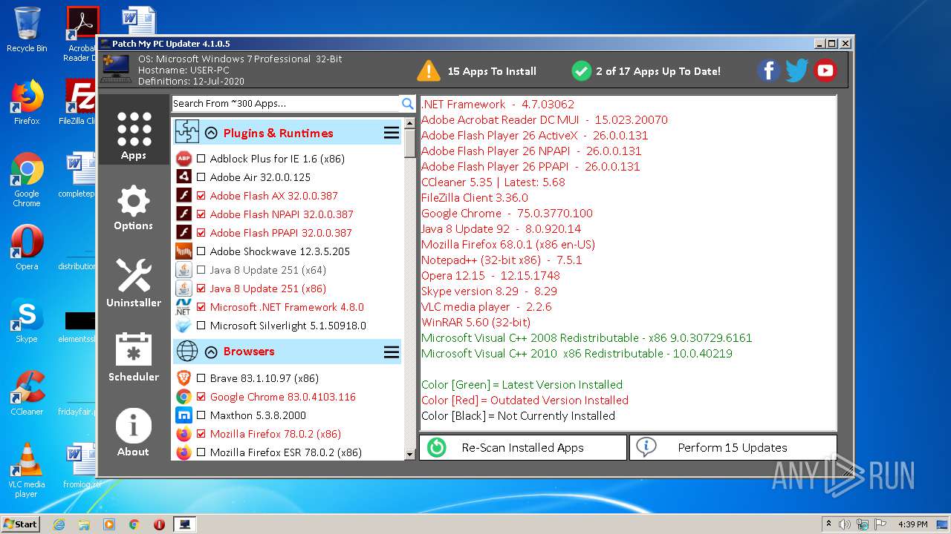Click the Adobe Air app icon
Image resolution: width=951 pixels, height=534 pixels.
[x=184, y=177]
